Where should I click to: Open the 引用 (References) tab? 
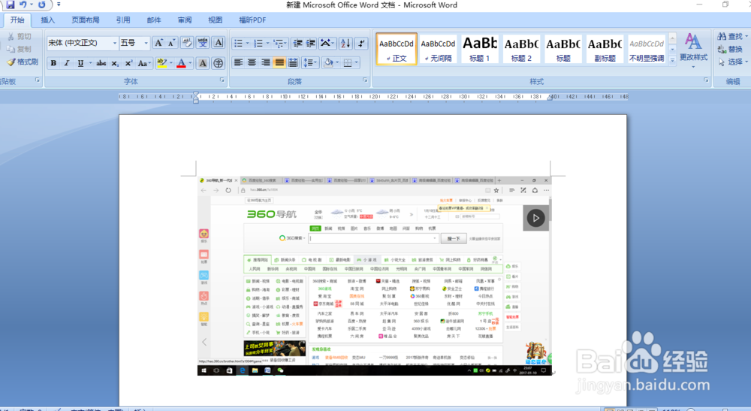pos(123,20)
